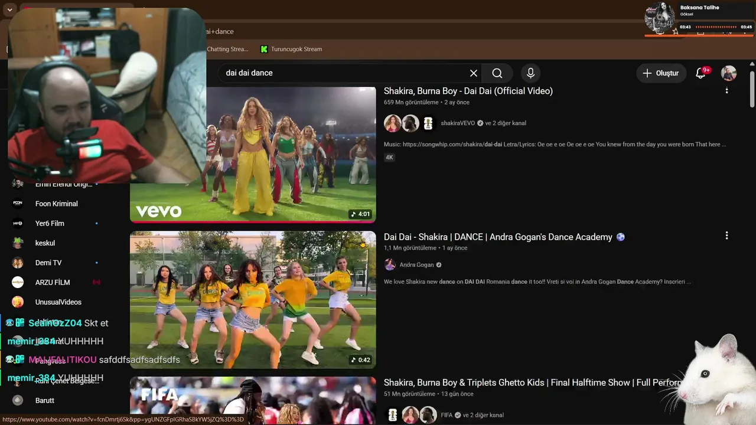Click the UnusualVideos channel avatar
Image resolution: width=756 pixels, height=425 pixels.
[x=18, y=302]
